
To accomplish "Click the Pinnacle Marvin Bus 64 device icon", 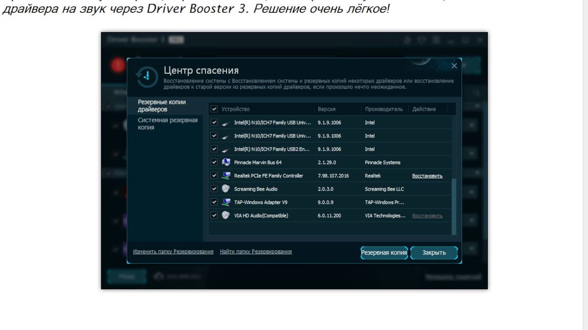I will [x=226, y=162].
